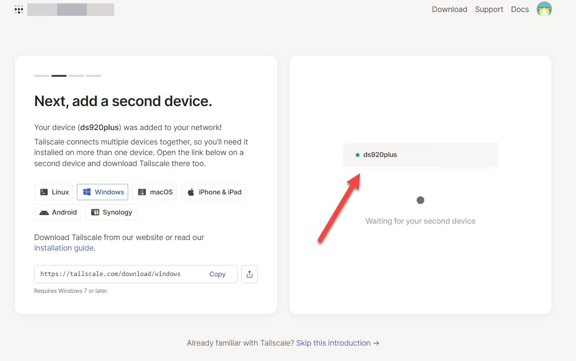Copy the Windows download URL
The width and height of the screenshot is (576, 361).
[217, 274]
